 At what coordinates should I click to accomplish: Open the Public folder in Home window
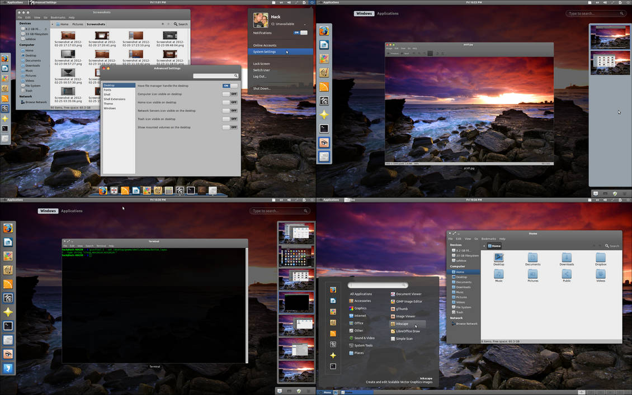pos(567,276)
